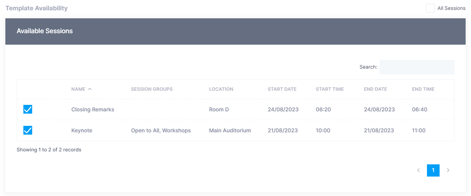Image resolution: width=471 pixels, height=196 pixels.
Task: Click the Room D location cell
Action: click(219, 109)
